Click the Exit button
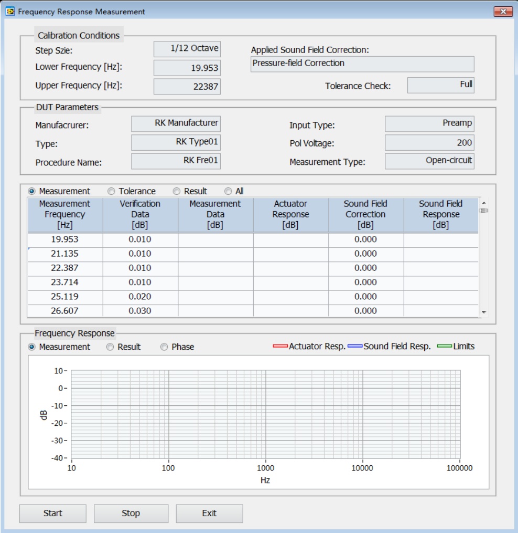518x533 pixels. click(209, 514)
